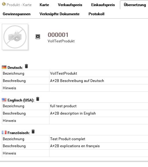Open the Einkaufspreis tab
148x167 pixels.
click(x=103, y=5)
